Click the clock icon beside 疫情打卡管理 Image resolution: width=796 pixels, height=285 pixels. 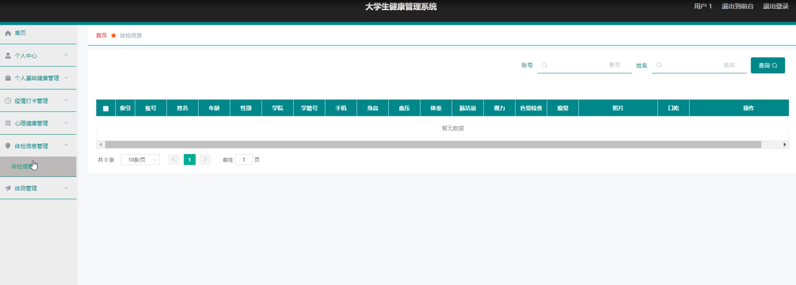[x=8, y=101]
